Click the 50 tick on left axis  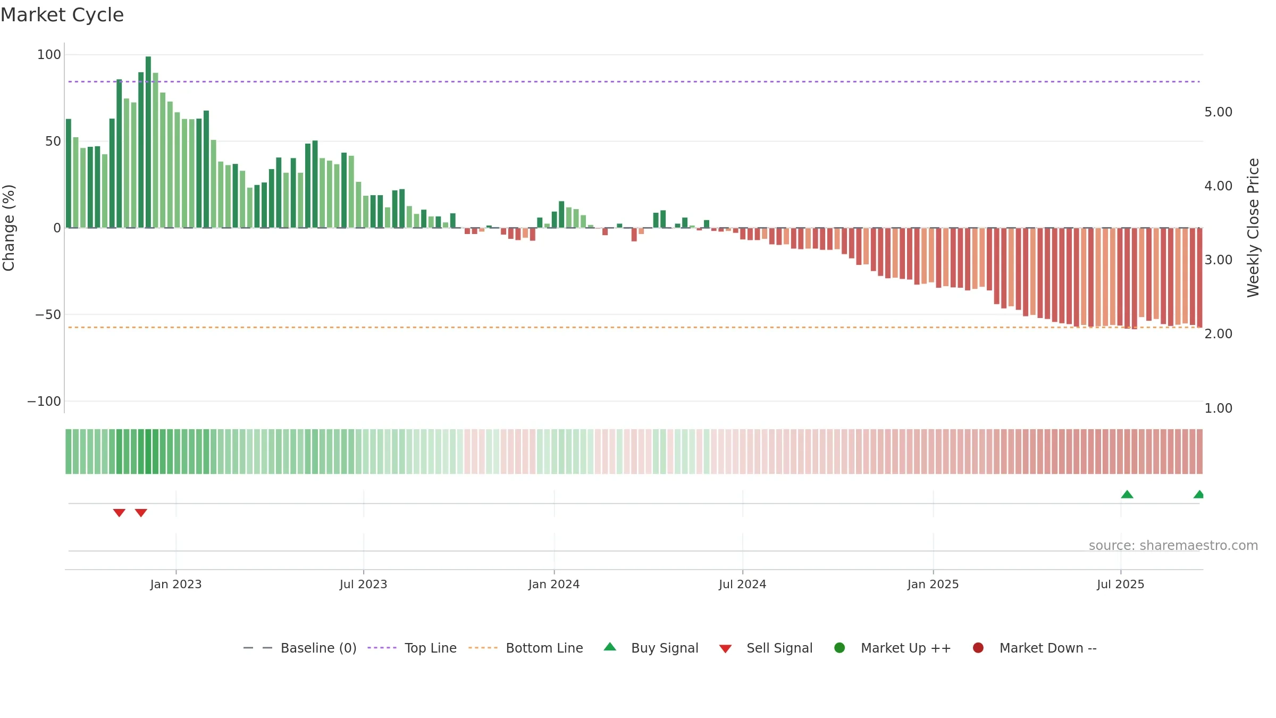(x=53, y=141)
